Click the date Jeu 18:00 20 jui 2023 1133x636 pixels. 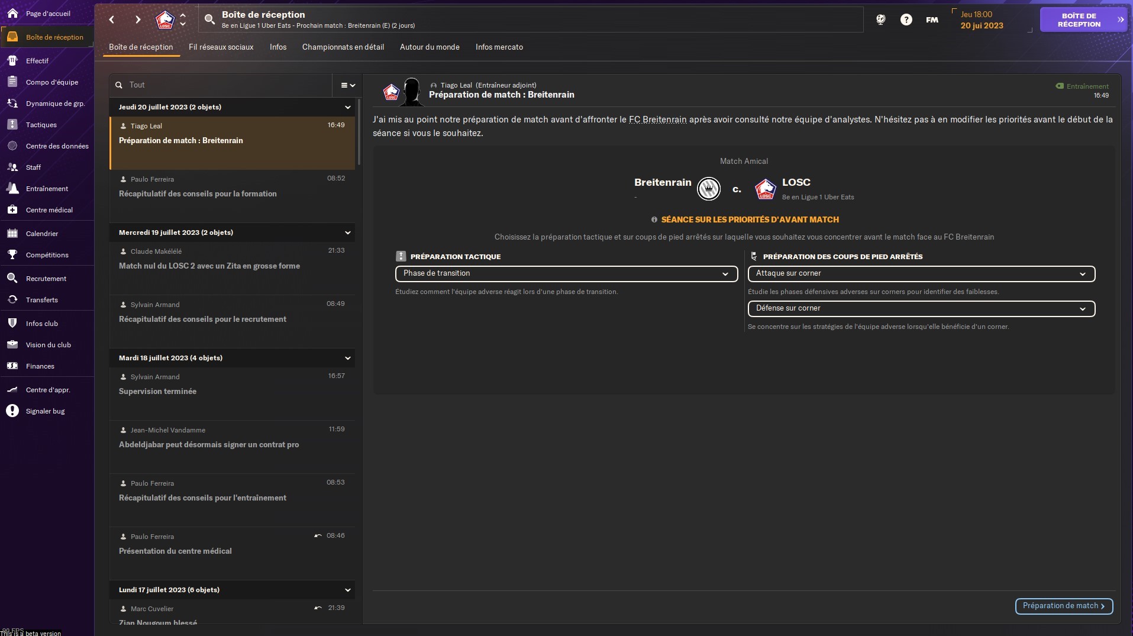coord(982,20)
